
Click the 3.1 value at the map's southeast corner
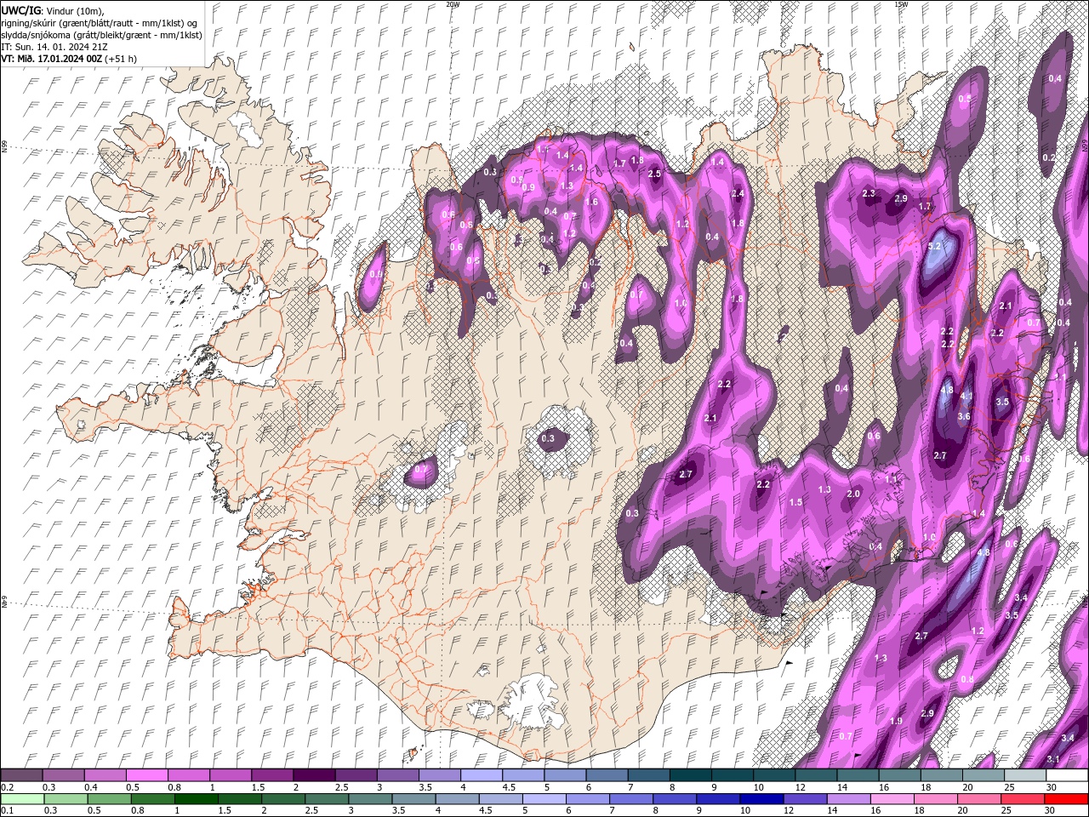click(1052, 760)
